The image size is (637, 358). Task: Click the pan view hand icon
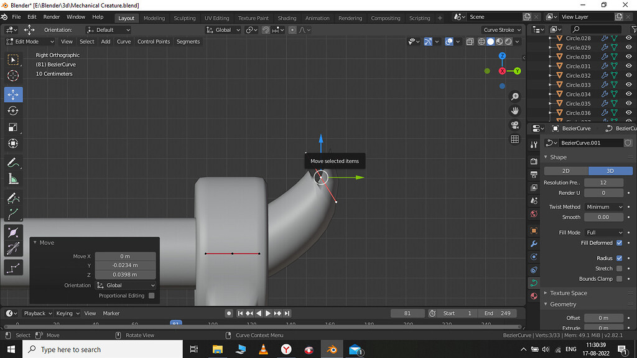pos(514,111)
